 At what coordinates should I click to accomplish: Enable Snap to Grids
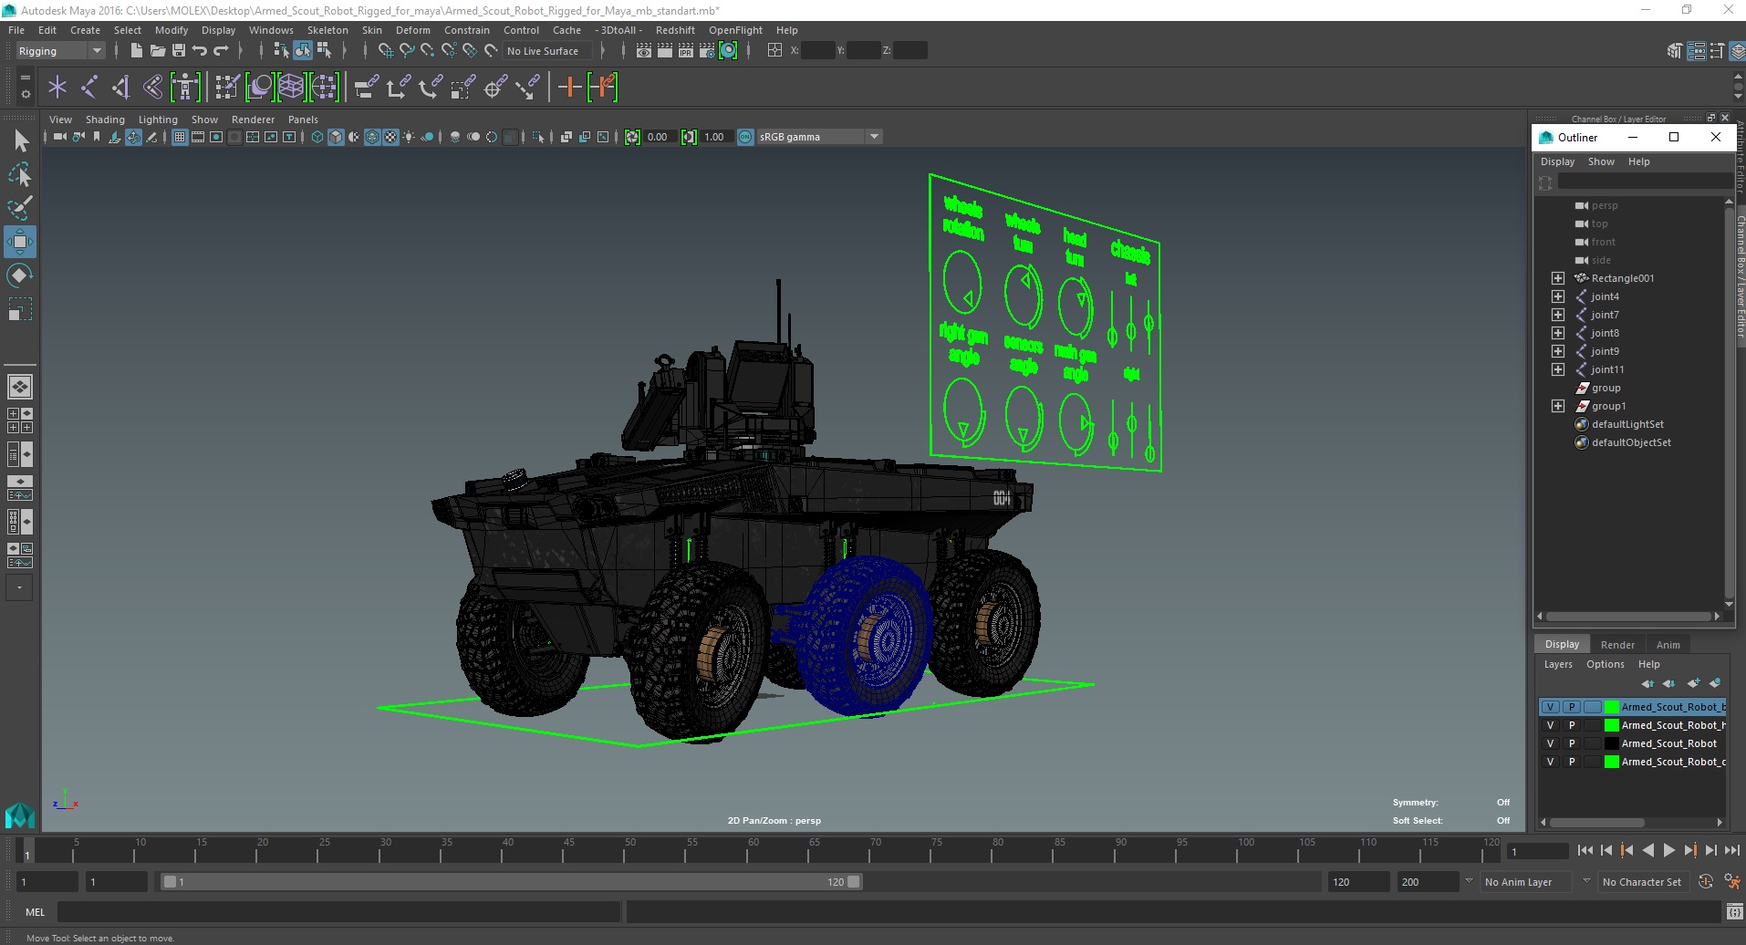pyautogui.click(x=386, y=51)
